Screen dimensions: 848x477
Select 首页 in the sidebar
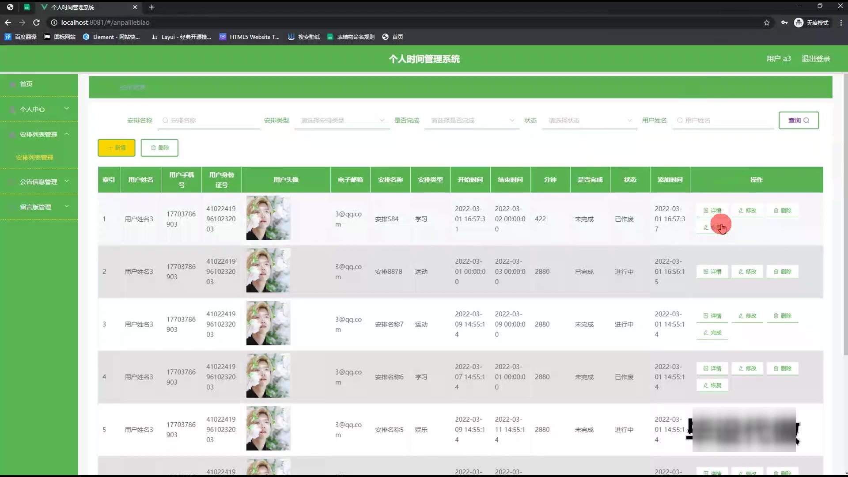(26, 84)
